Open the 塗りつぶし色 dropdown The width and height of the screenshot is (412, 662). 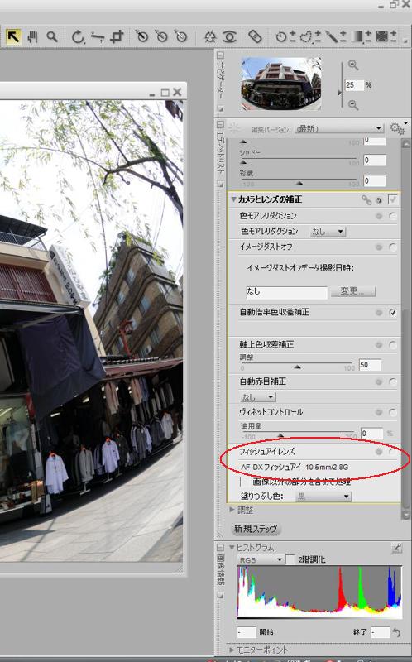click(x=323, y=496)
